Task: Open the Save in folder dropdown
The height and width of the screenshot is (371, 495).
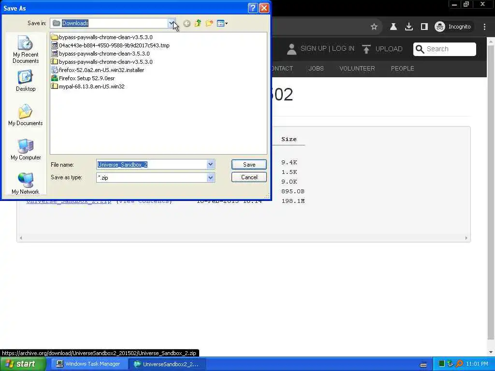Action: point(172,23)
